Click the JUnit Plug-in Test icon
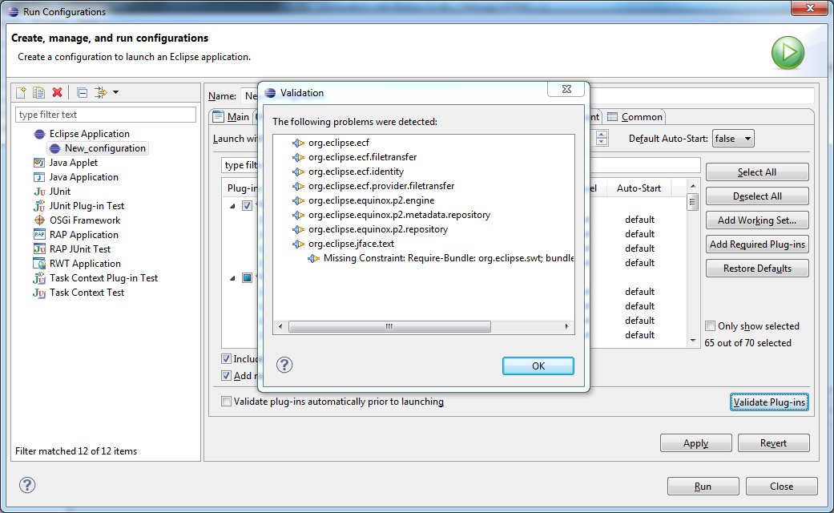Image resolution: width=834 pixels, height=513 pixels. [x=39, y=206]
